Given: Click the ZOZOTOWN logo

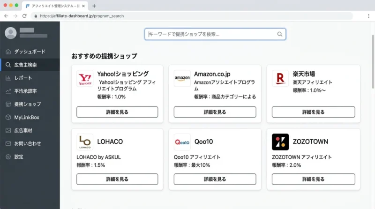Looking at the screenshot, I should (280, 142).
